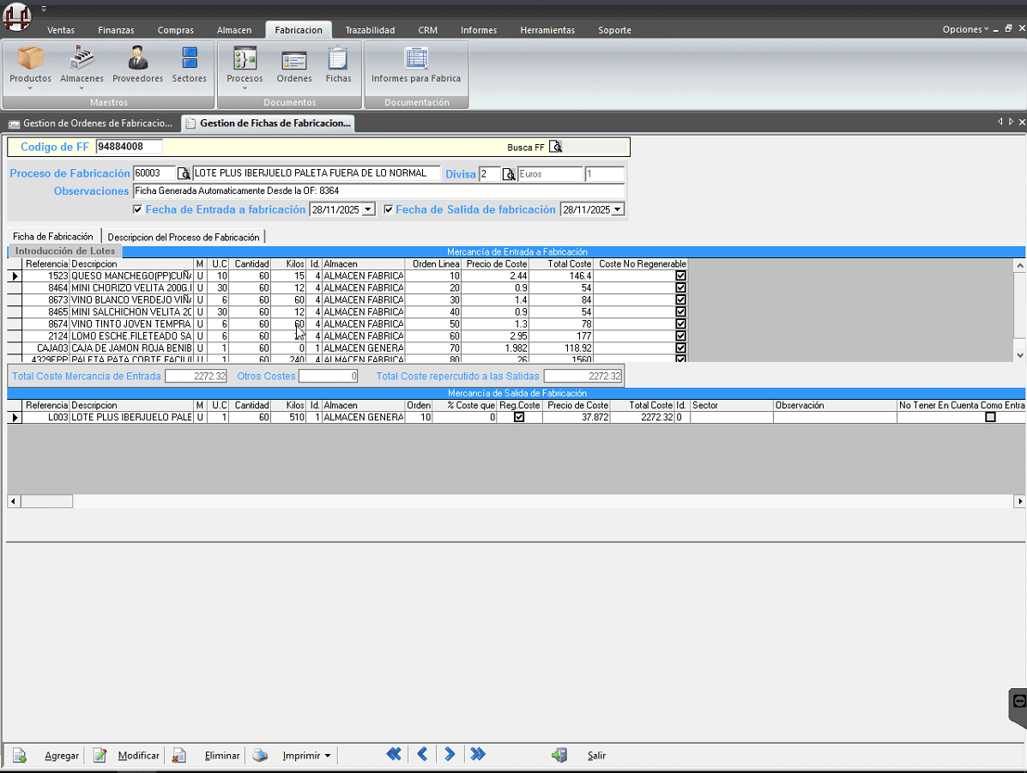
Task: Go to the first record arrow
Action: (394, 754)
